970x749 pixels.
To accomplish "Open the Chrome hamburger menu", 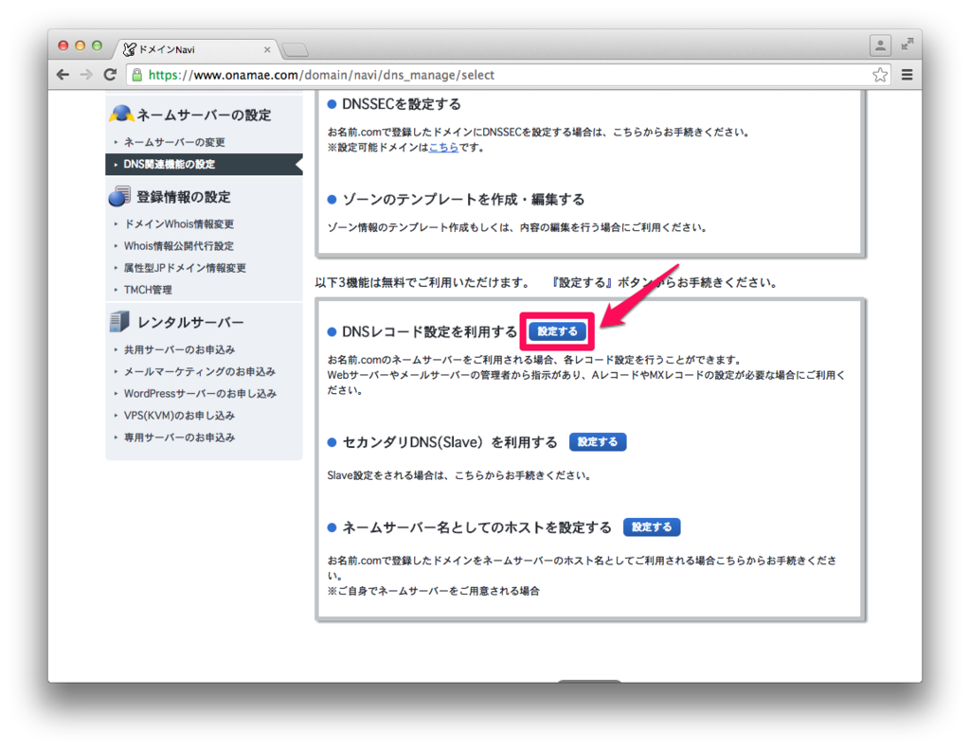I will pos(907,72).
